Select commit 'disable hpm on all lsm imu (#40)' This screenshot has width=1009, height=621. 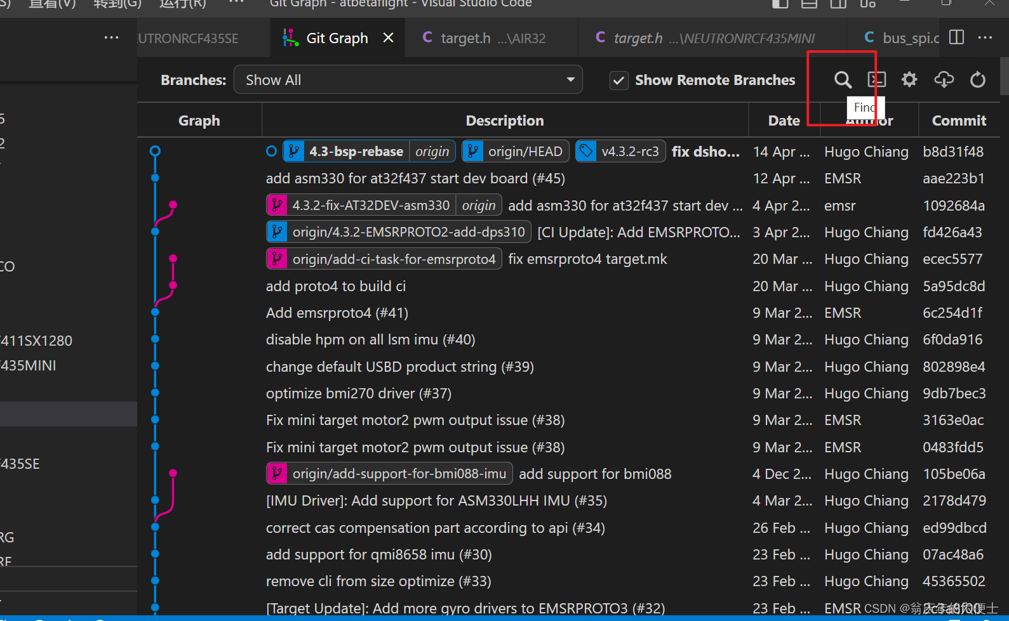click(x=370, y=339)
